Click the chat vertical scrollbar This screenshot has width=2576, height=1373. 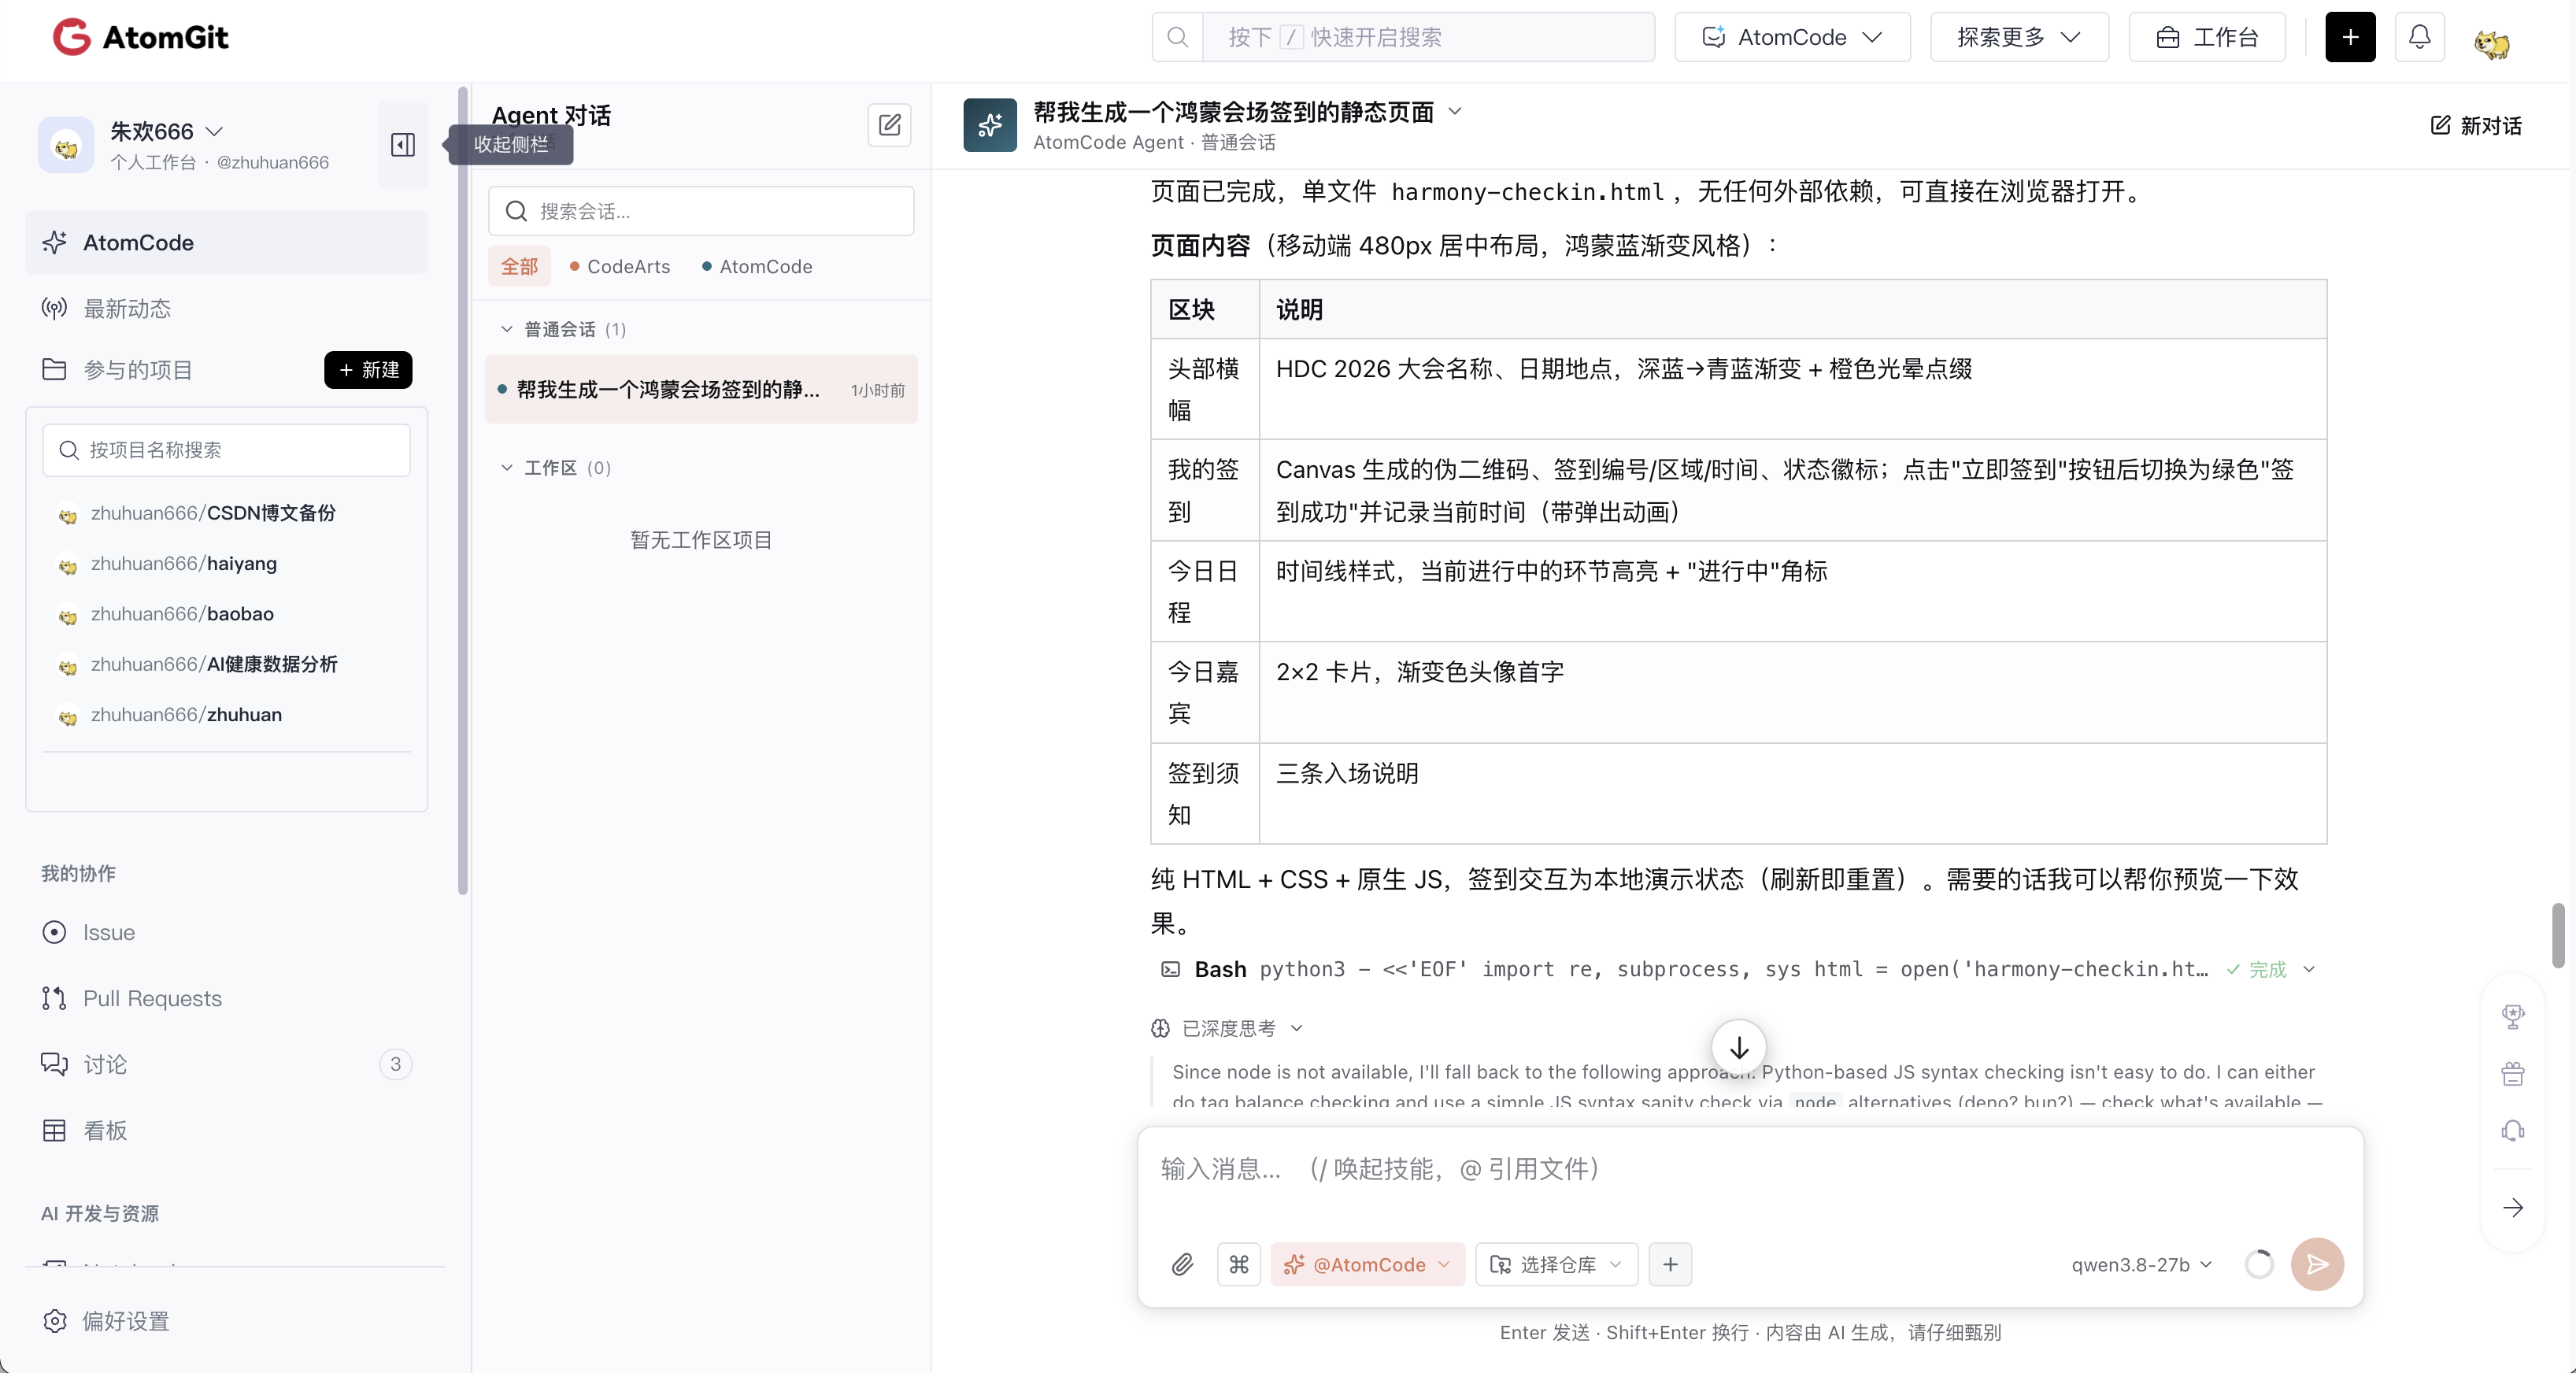pos(2557,935)
